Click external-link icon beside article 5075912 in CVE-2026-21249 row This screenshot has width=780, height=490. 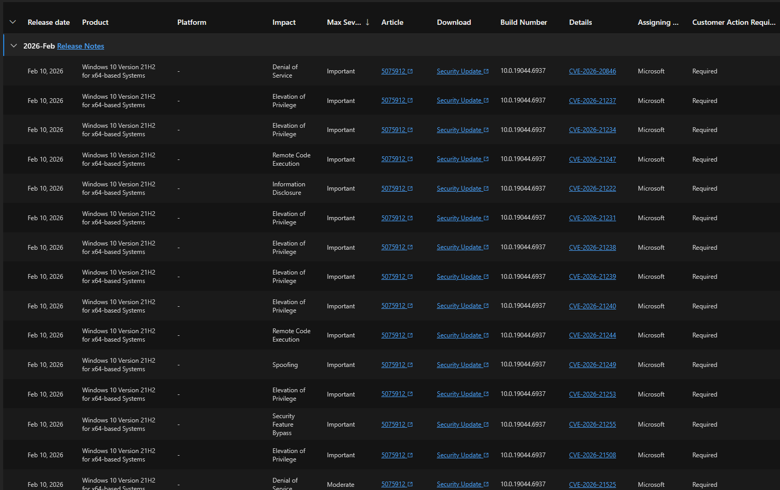(x=410, y=365)
